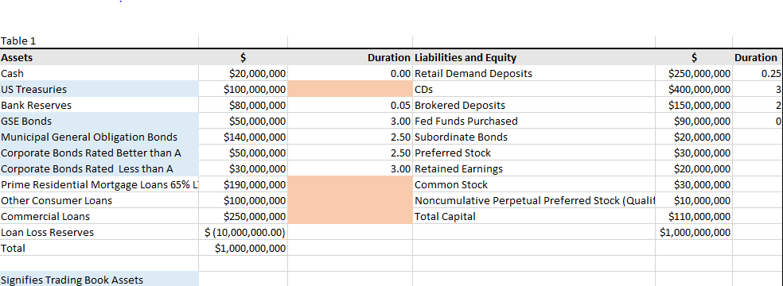Viewport: 783px width, 286px height.
Task: Click the far-right Duration header for liabilities
Action: click(757, 57)
